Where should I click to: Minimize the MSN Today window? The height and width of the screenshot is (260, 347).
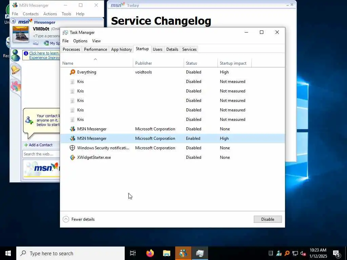(287, 4)
